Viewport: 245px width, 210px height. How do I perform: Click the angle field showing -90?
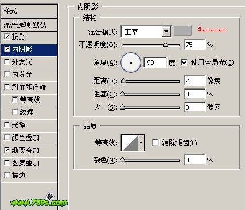(155, 62)
